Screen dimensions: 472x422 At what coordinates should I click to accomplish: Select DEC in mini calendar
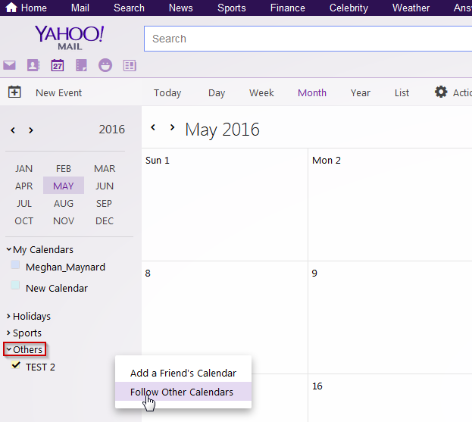105,221
